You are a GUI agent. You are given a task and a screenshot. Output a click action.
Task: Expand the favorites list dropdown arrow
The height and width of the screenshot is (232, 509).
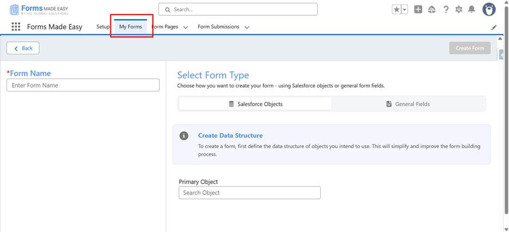pyautogui.click(x=404, y=9)
